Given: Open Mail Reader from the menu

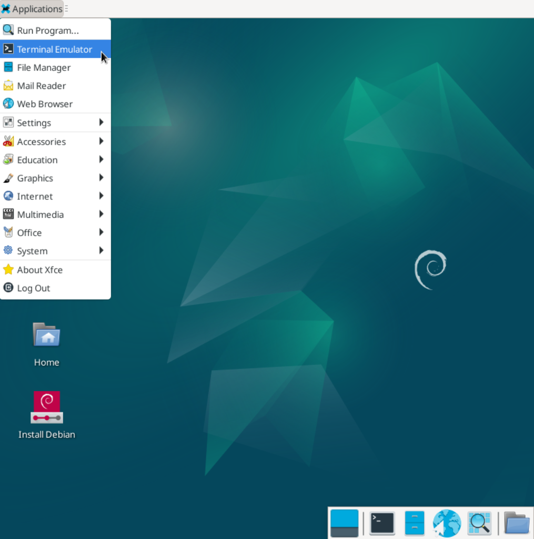Looking at the screenshot, I should [x=42, y=86].
